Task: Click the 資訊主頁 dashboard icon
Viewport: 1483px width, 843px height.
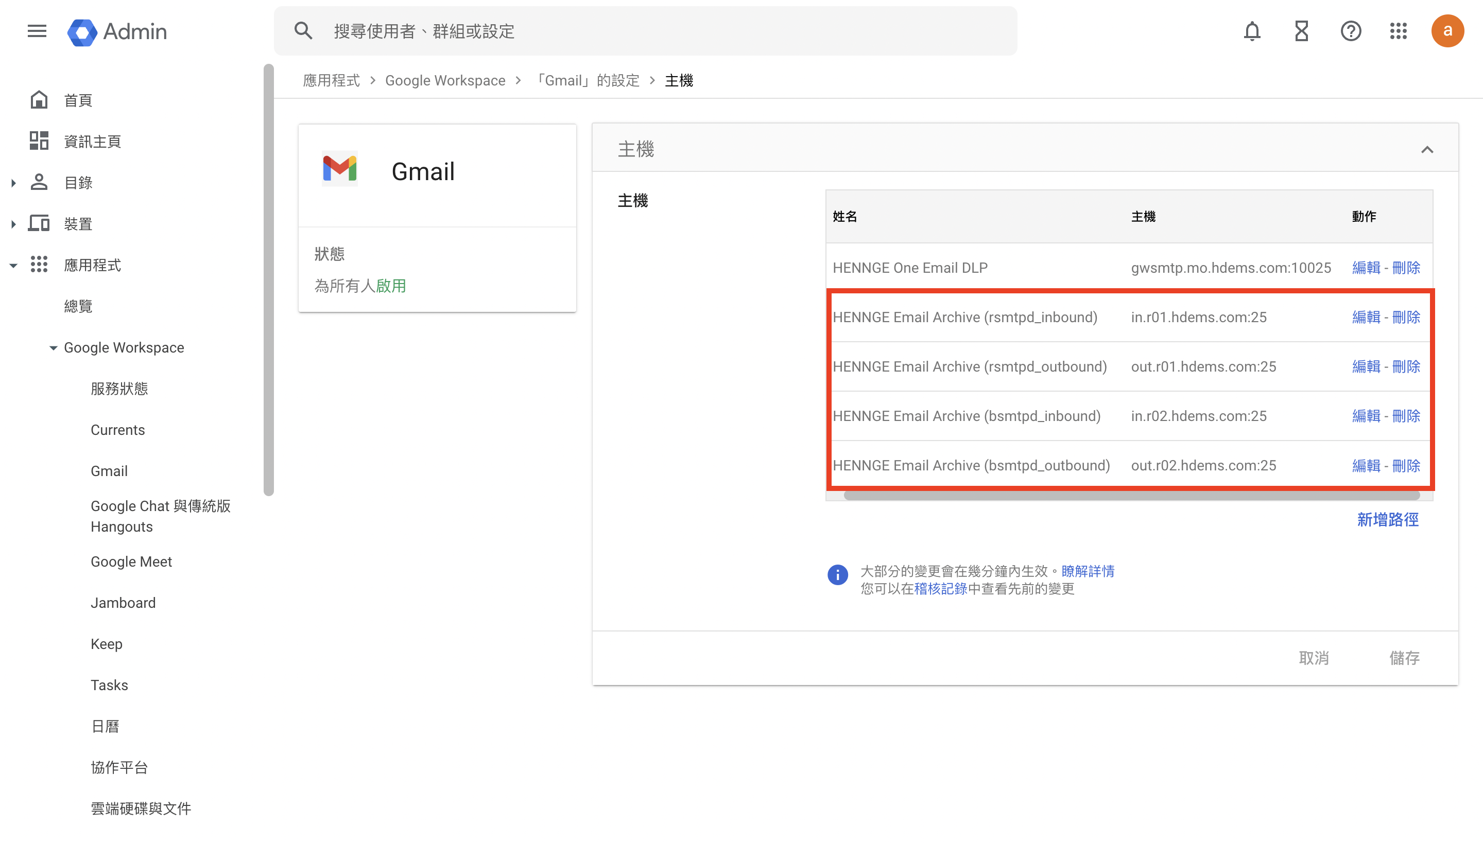Action: [x=39, y=140]
